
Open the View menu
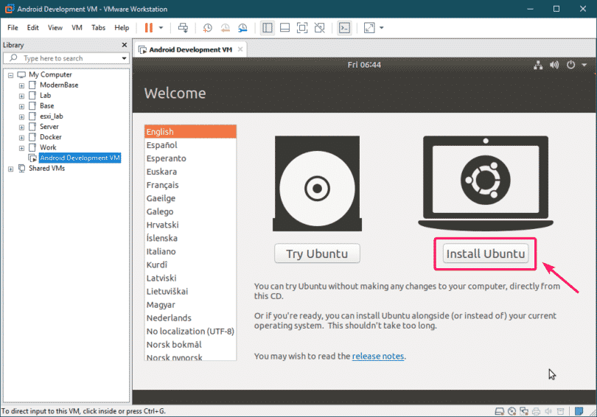55,28
